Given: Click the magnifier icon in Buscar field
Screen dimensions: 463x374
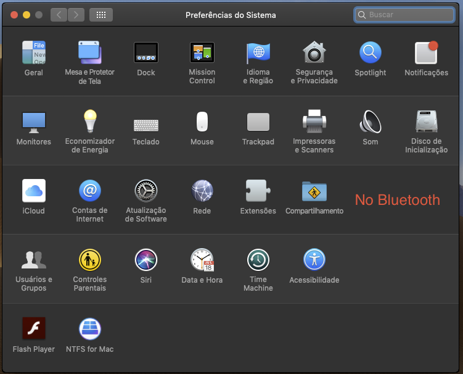Looking at the screenshot, I should point(362,15).
